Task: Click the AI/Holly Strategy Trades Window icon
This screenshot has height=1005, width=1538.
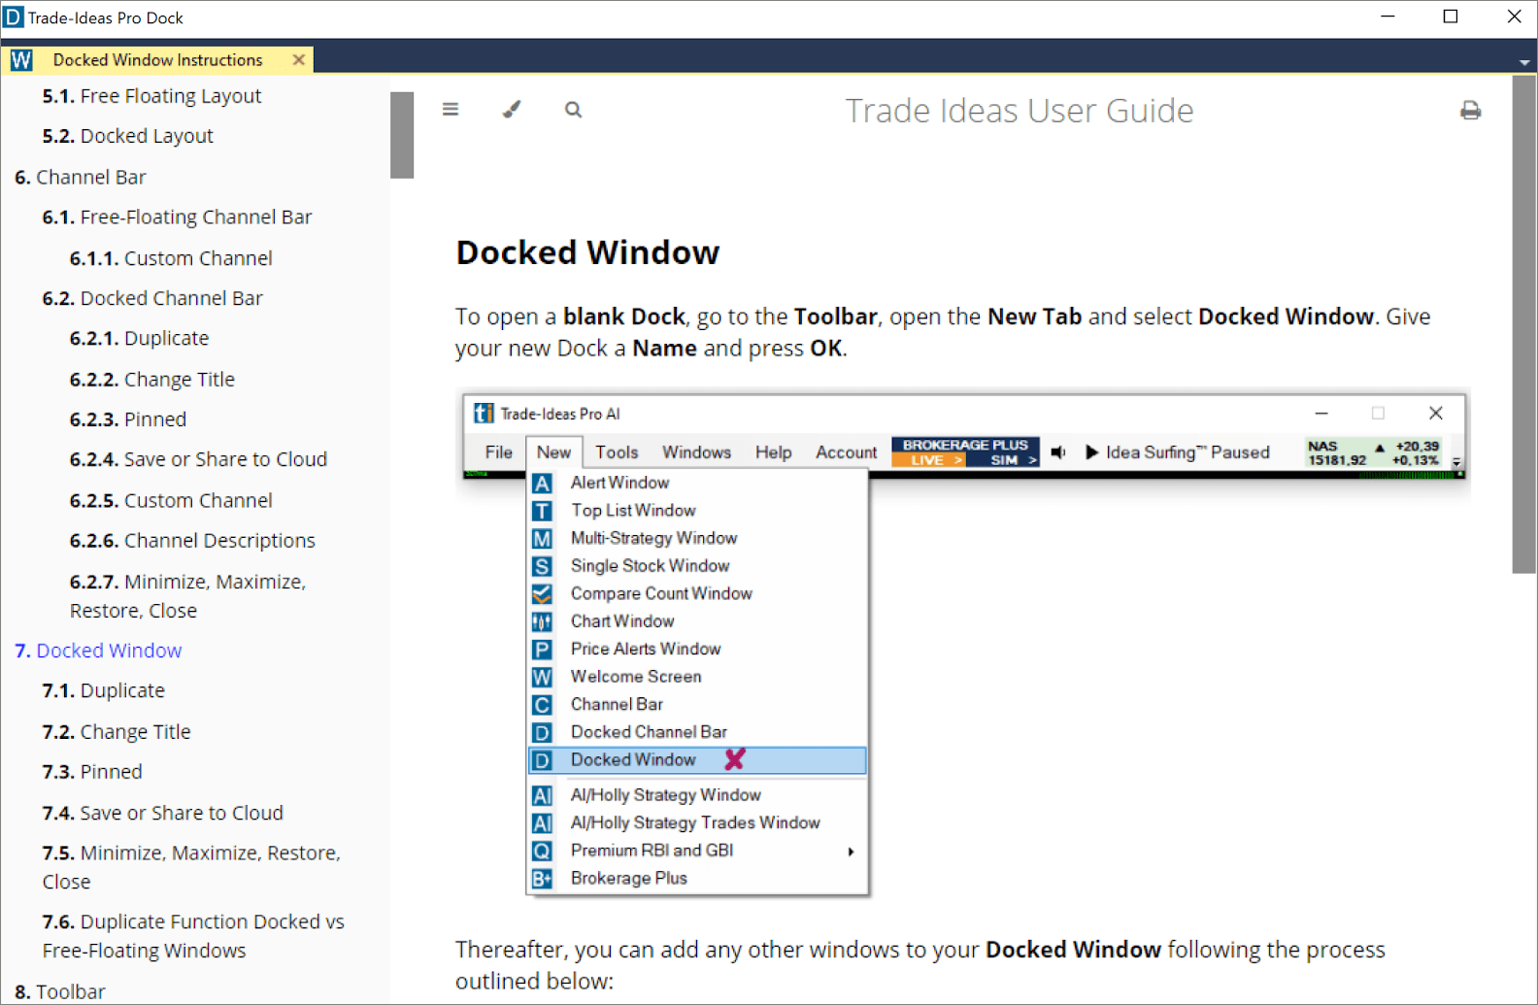Action: [542, 823]
